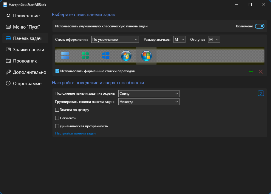
Task: Go to the Дополнительно section
Action: tap(25, 72)
